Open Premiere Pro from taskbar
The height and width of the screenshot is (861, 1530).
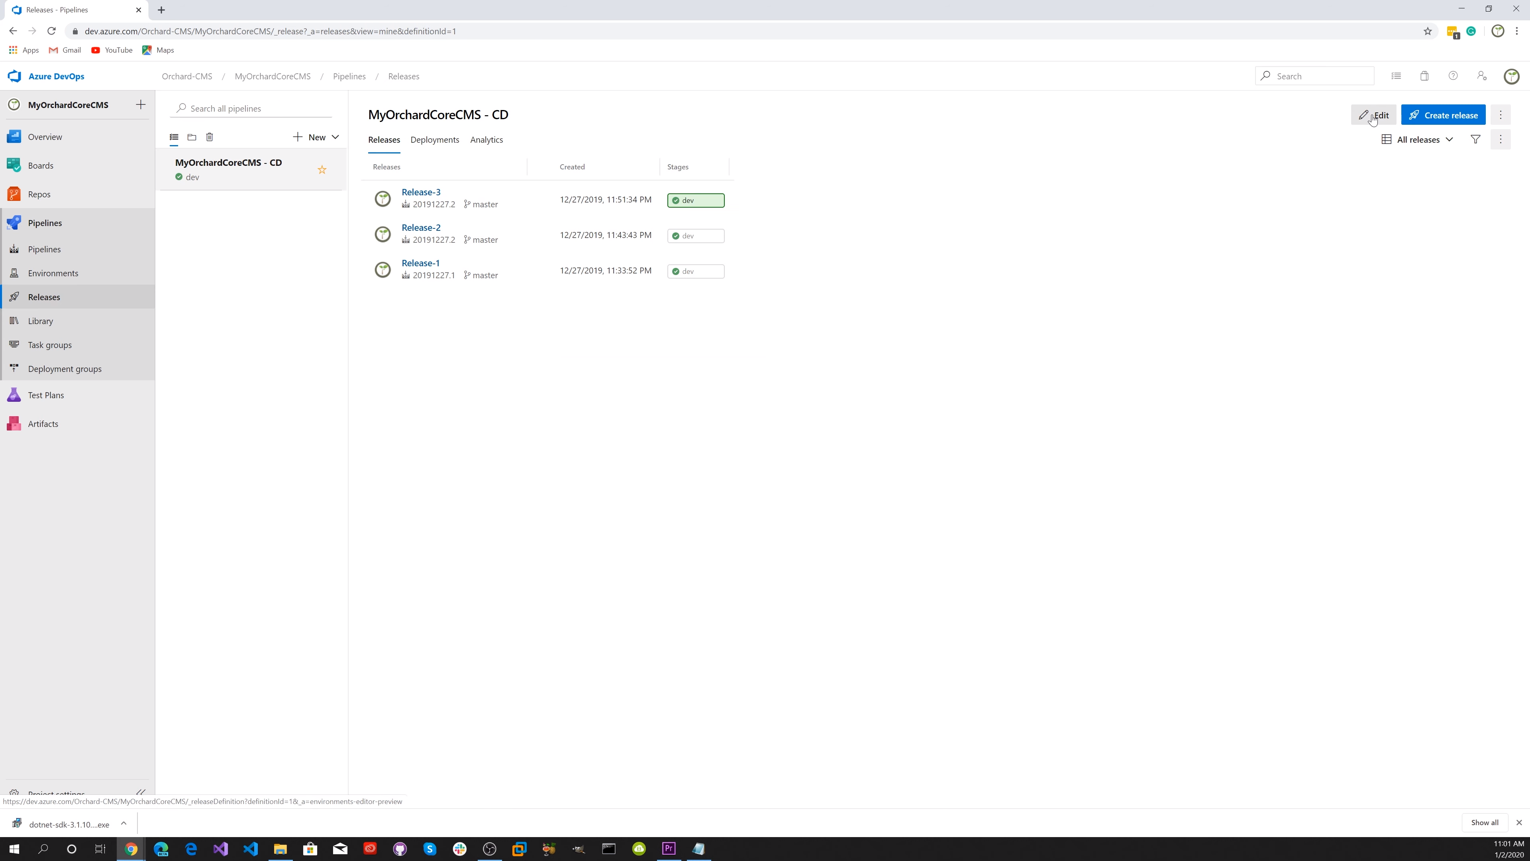(669, 849)
